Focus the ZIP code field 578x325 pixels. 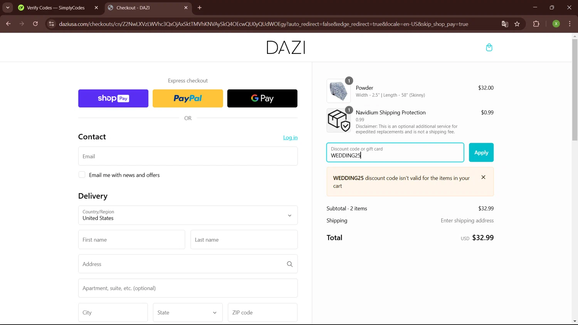pos(262,312)
